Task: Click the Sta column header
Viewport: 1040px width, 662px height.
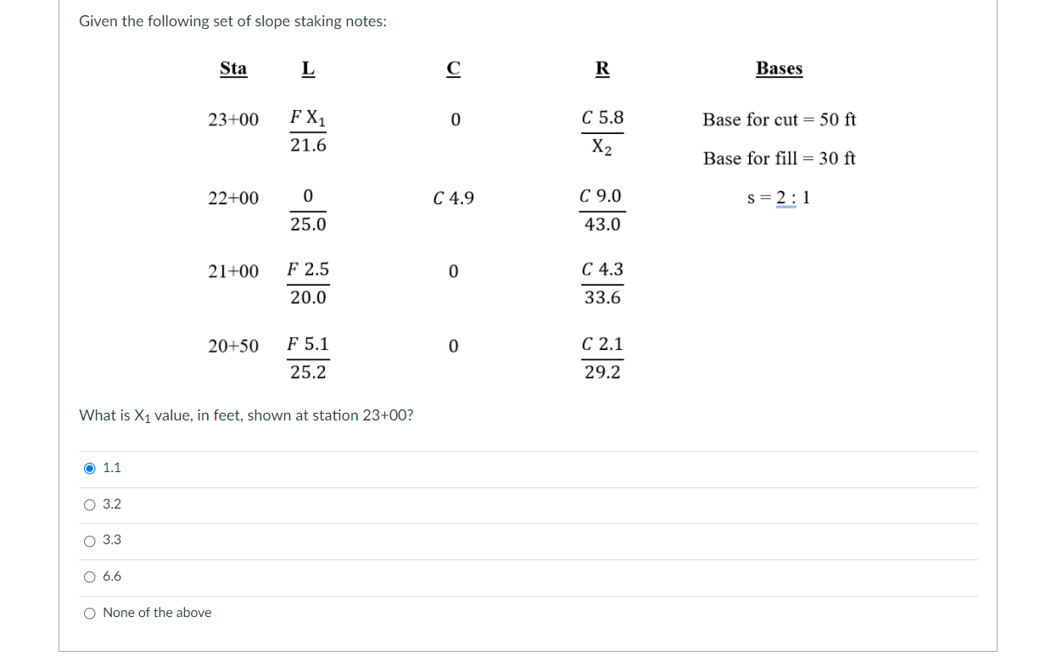Action: (x=234, y=69)
